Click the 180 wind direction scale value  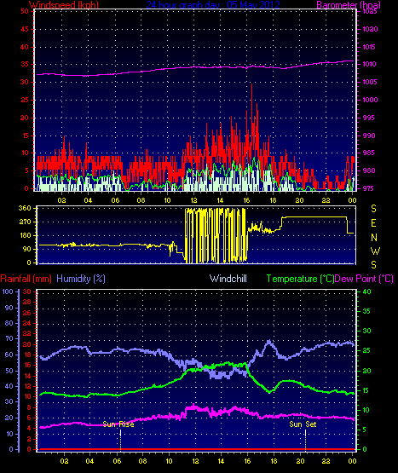point(25,235)
